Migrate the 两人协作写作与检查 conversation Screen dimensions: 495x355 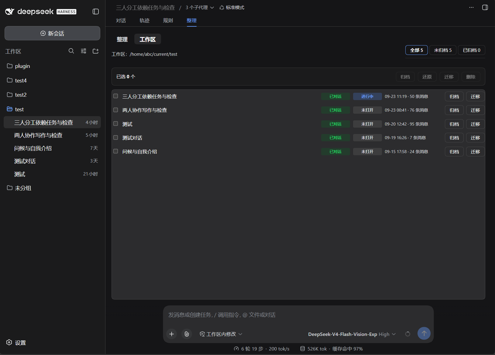pos(476,110)
